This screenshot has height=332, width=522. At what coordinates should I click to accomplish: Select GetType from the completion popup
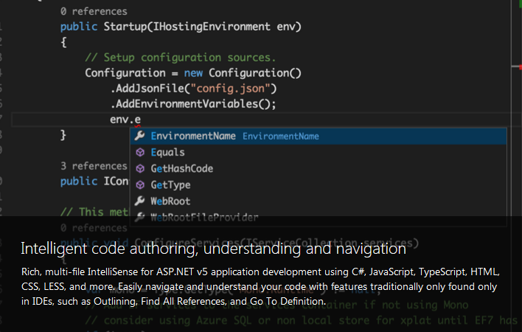coord(170,185)
